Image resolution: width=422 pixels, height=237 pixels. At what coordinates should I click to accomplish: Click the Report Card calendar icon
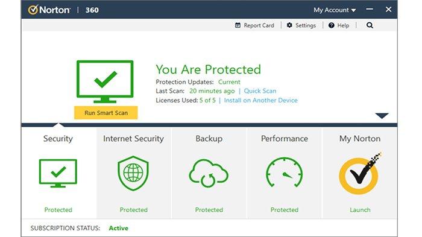(238, 25)
